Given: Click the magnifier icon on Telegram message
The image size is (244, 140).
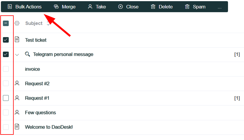Looking at the screenshot, I should click(x=27, y=54).
